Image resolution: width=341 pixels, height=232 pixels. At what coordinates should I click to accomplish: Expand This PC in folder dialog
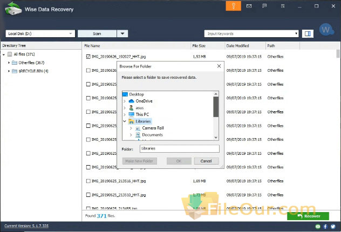[x=125, y=114]
